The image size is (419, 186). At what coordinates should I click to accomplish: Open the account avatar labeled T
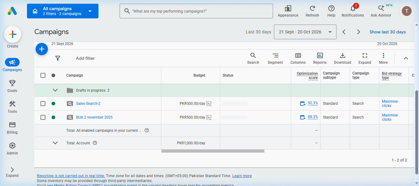coord(407,11)
